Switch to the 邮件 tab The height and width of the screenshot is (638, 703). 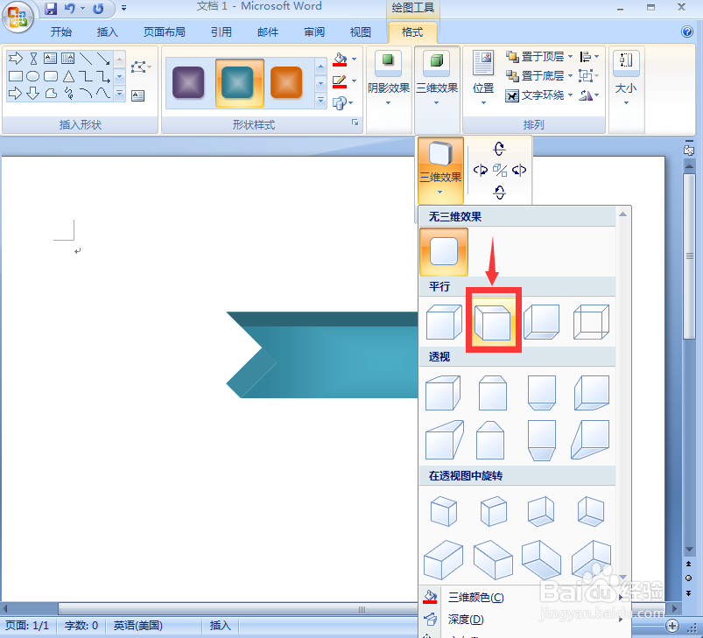(x=268, y=32)
